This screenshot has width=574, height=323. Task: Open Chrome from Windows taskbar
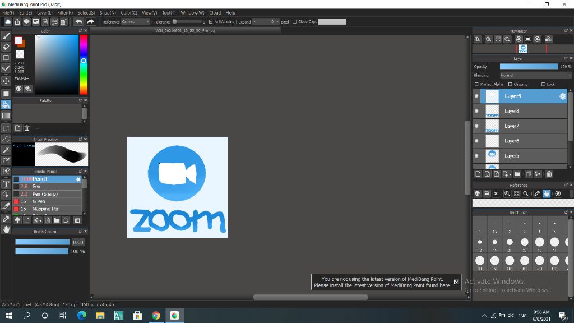click(x=156, y=315)
